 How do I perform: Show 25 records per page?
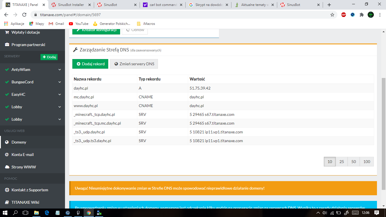point(342,162)
